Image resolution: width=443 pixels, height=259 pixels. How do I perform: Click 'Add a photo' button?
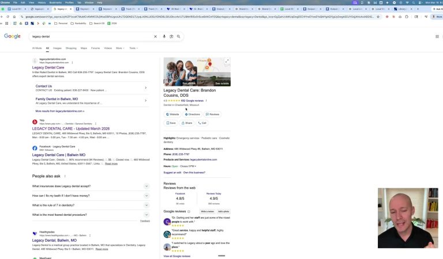point(223,211)
